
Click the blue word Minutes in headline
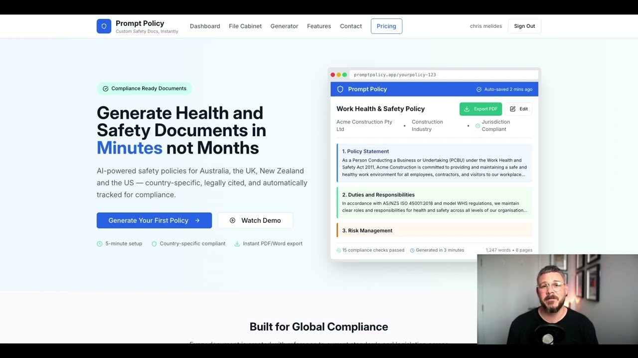click(x=130, y=148)
